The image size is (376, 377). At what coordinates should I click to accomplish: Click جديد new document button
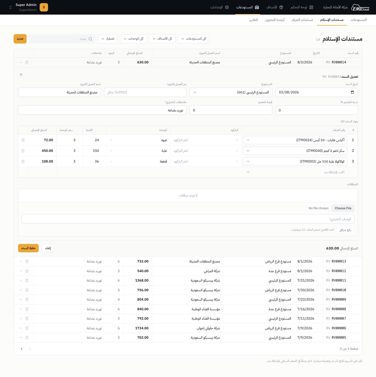[20, 39]
